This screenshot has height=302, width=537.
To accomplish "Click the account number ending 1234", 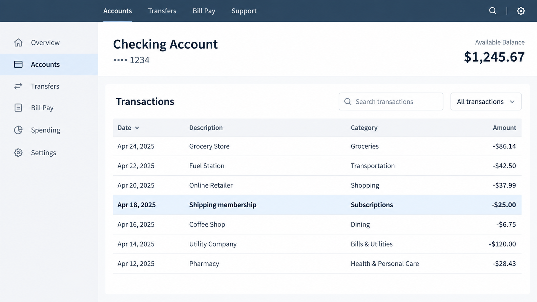I will 131,60.
